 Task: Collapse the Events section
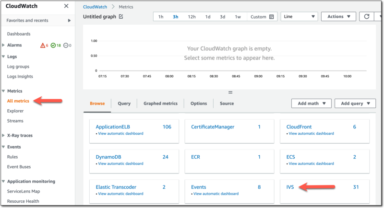[x=3, y=147]
